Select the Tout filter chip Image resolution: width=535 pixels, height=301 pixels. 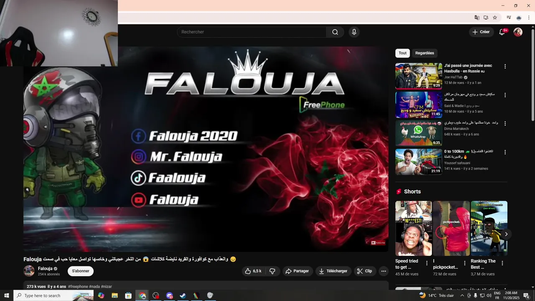(403, 53)
